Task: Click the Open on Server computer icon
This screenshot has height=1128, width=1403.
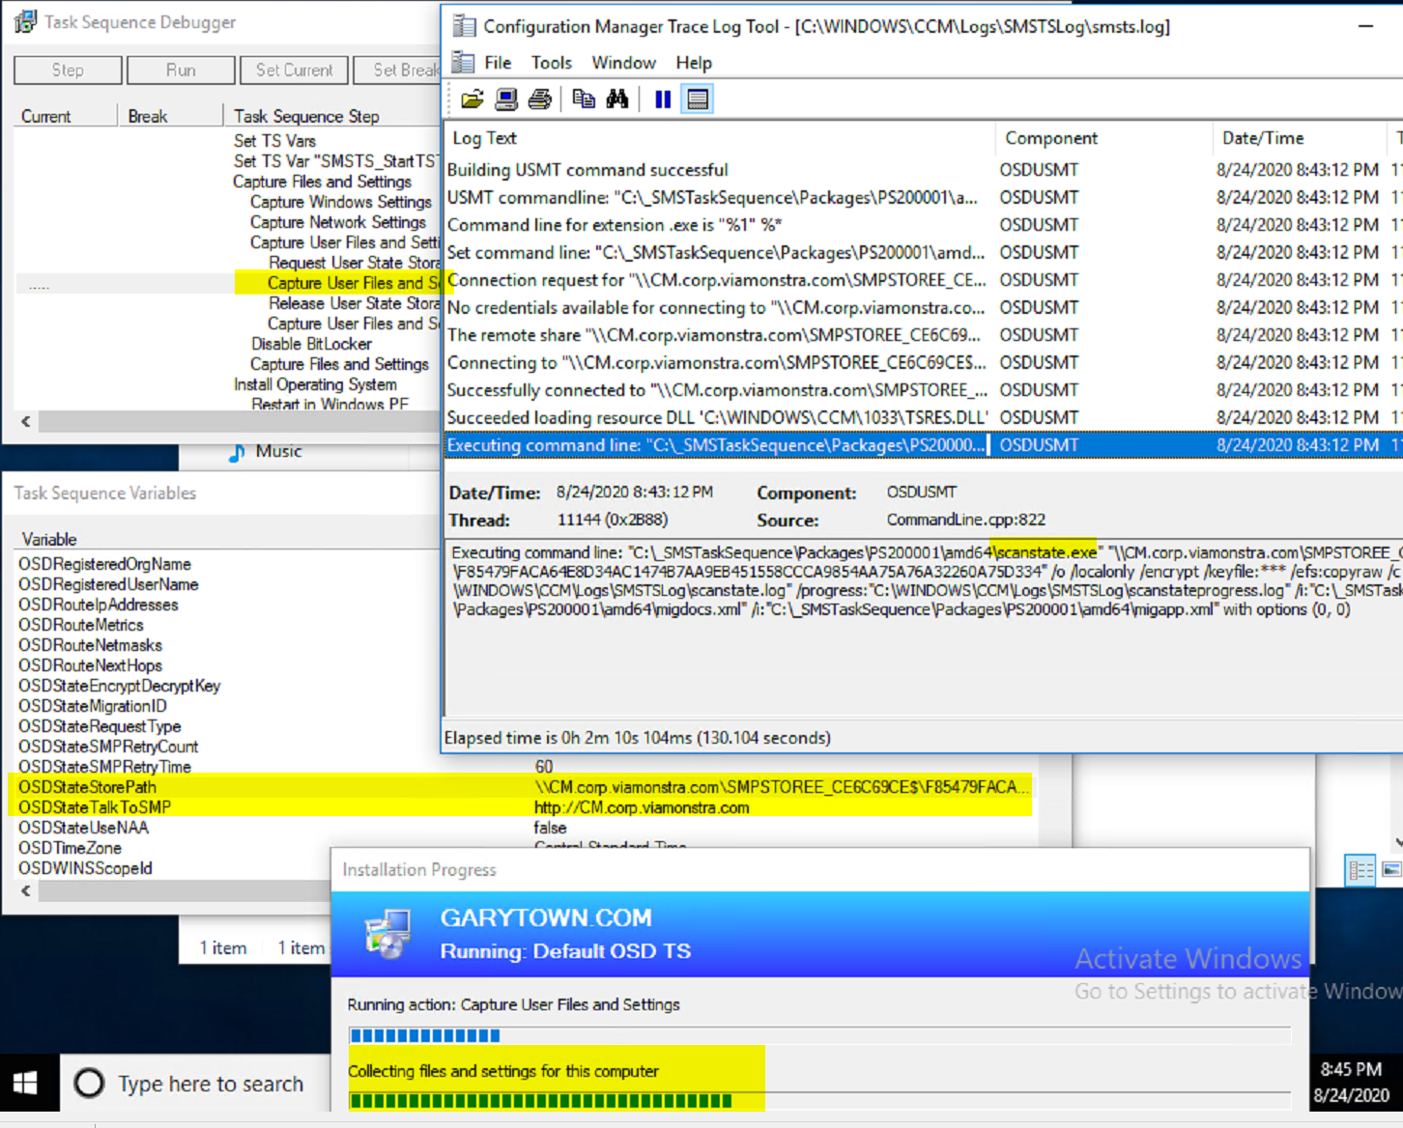Action: click(x=505, y=99)
